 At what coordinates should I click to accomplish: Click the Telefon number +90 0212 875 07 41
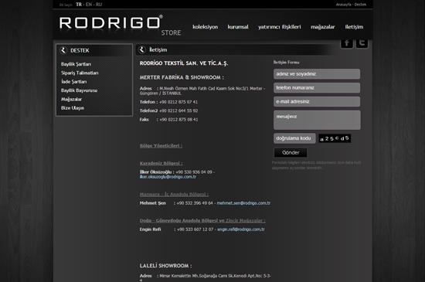tap(178, 102)
